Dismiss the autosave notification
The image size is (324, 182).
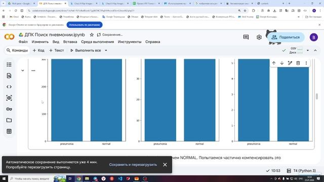pos(165,165)
